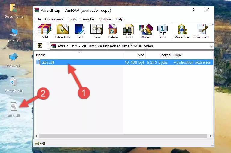Image resolution: width=231 pixels, height=153 pixels.
Task: Click the attrs.dll file icon in list
Action: [x=38, y=62]
